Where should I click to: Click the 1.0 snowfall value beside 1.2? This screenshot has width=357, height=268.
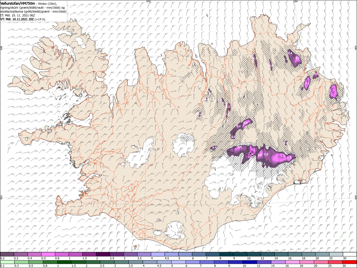click(x=290, y=158)
